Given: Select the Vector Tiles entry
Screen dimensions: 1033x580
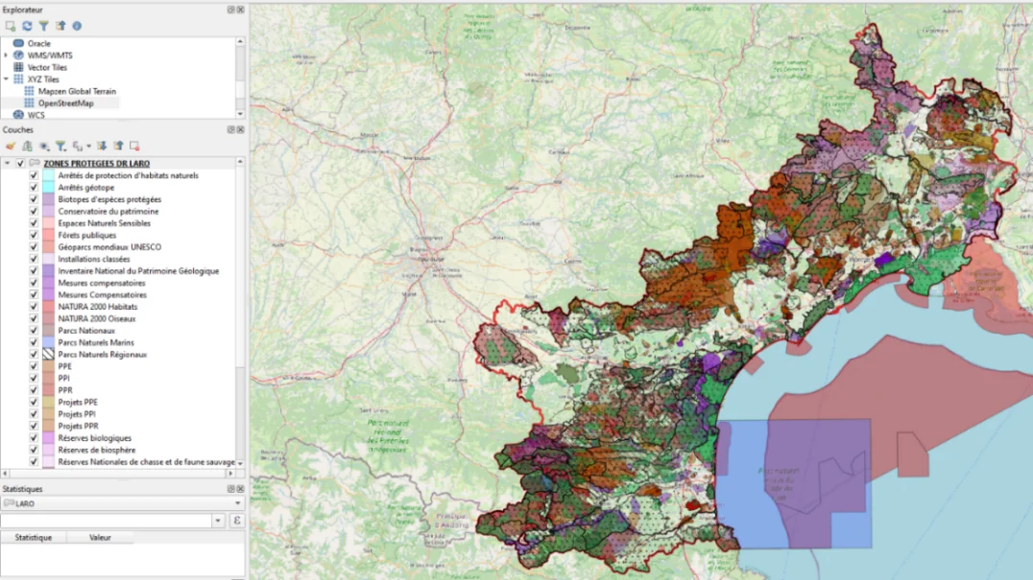Looking at the screenshot, I should click(47, 67).
